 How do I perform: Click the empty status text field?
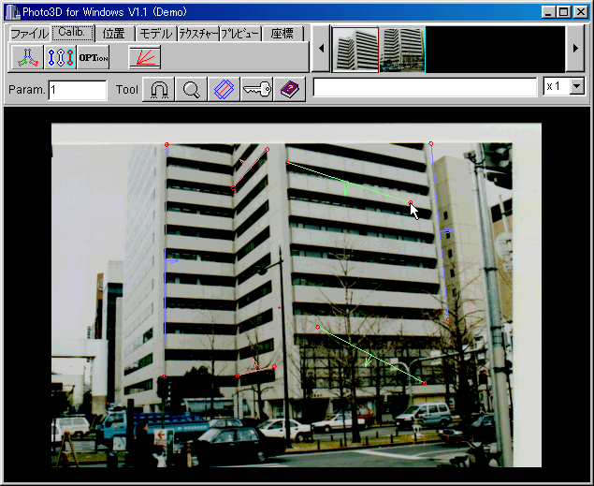tap(425, 88)
